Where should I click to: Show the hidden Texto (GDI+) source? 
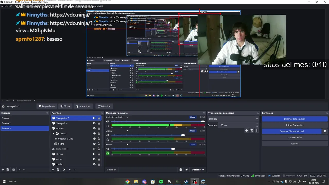point(94,149)
